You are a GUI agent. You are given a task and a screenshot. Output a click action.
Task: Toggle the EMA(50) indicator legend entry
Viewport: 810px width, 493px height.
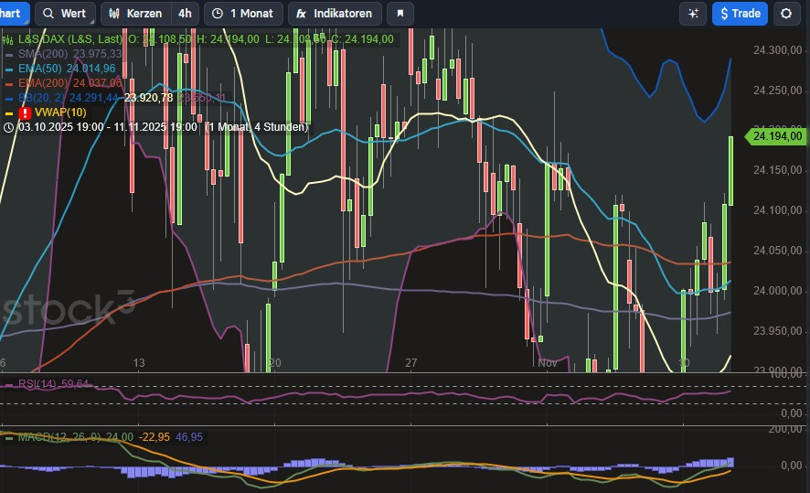66,69
